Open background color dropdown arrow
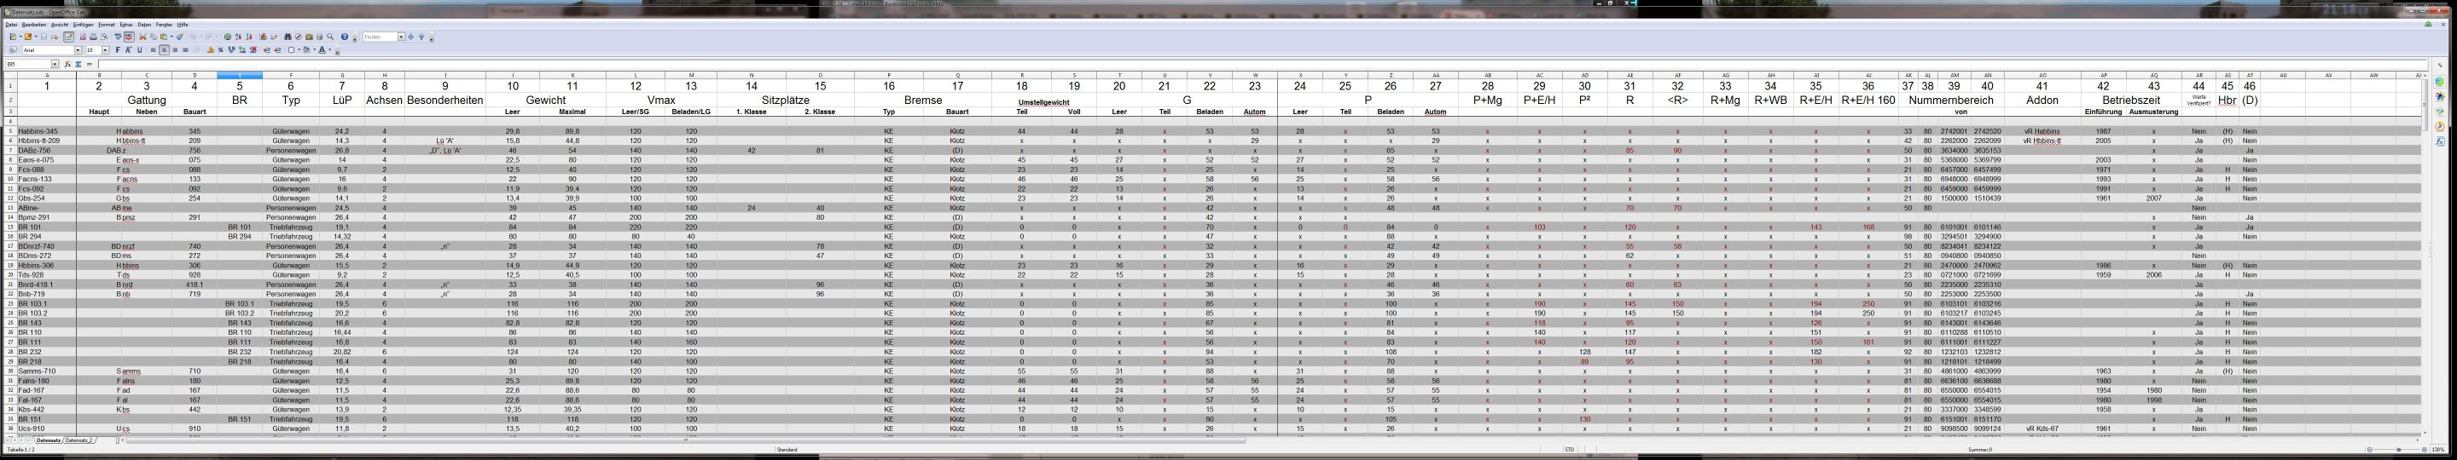This screenshot has height=460, width=2457. [315, 50]
